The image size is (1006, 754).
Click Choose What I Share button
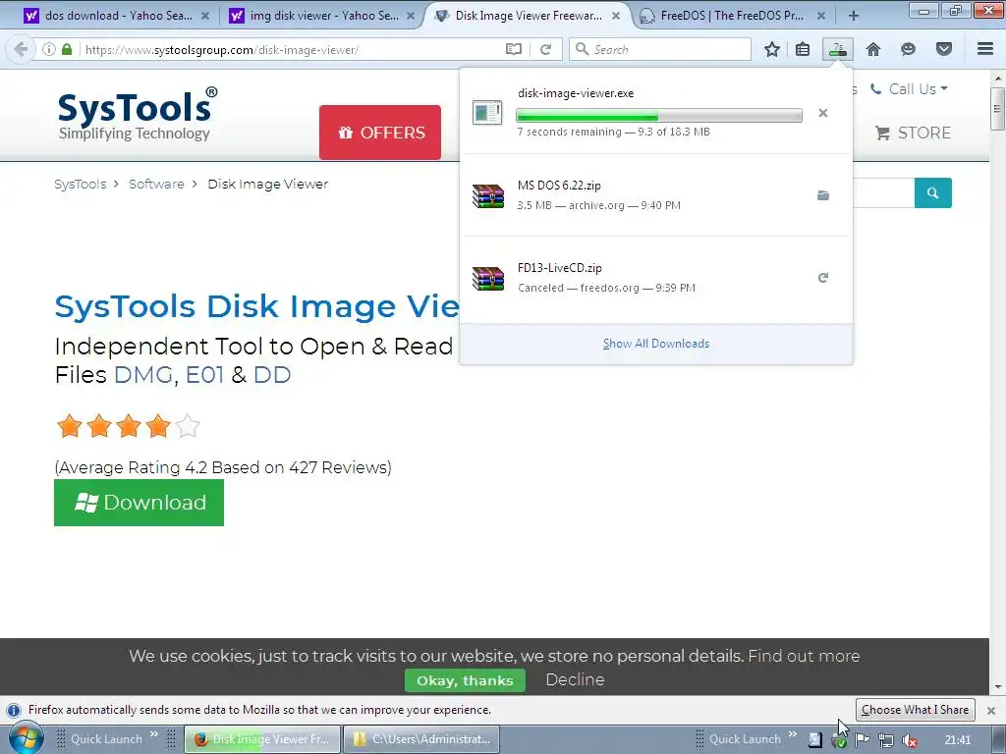915,710
